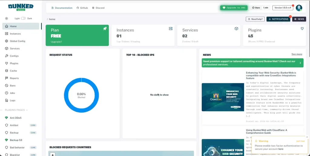Click the Services 02 card

209,35
